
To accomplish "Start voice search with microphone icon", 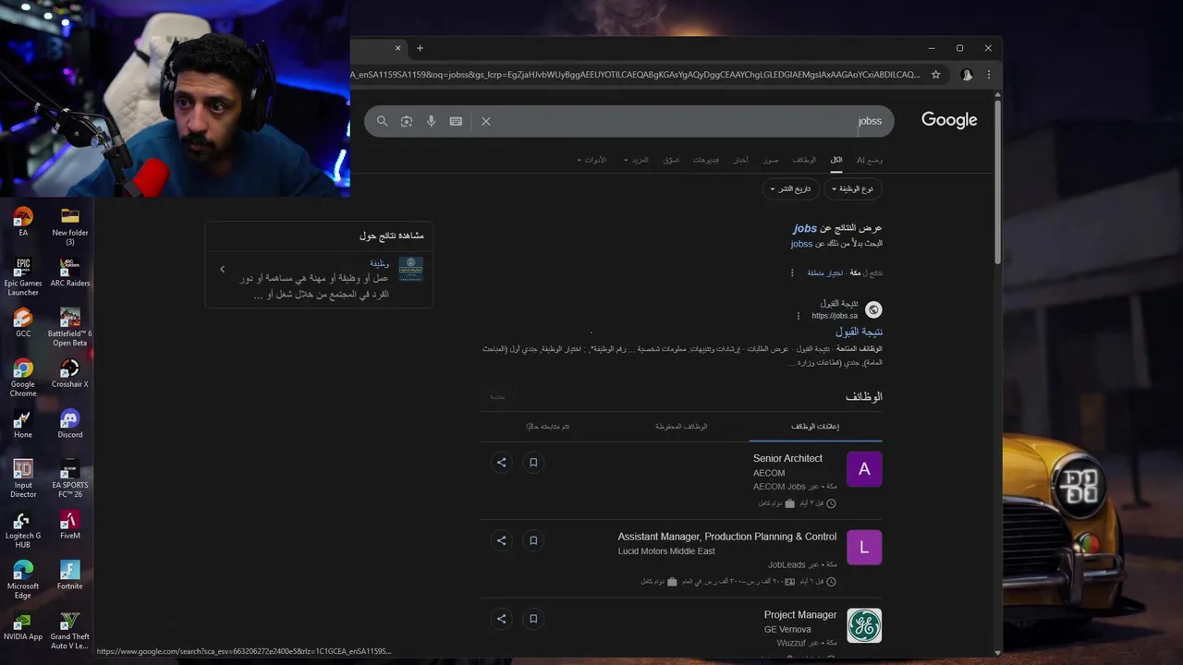I will (x=431, y=121).
